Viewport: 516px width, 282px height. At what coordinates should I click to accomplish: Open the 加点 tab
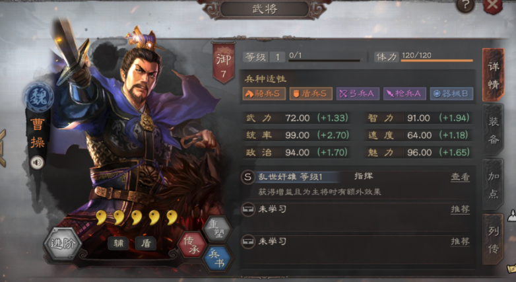(493, 185)
